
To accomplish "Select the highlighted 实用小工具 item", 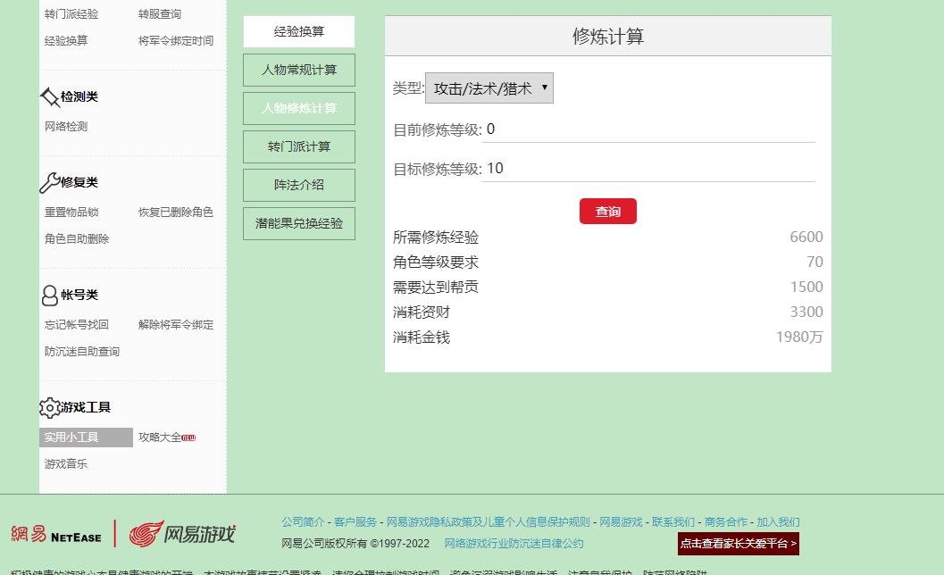I will click(x=86, y=437).
